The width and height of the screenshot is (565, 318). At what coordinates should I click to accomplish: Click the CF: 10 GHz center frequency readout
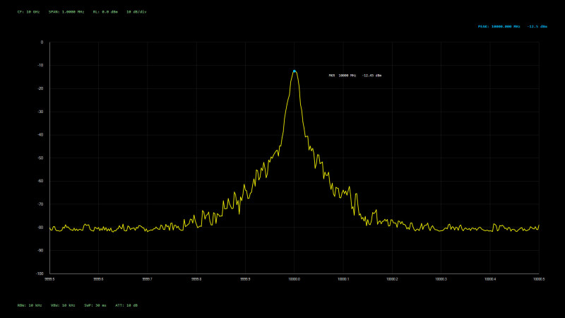point(28,12)
